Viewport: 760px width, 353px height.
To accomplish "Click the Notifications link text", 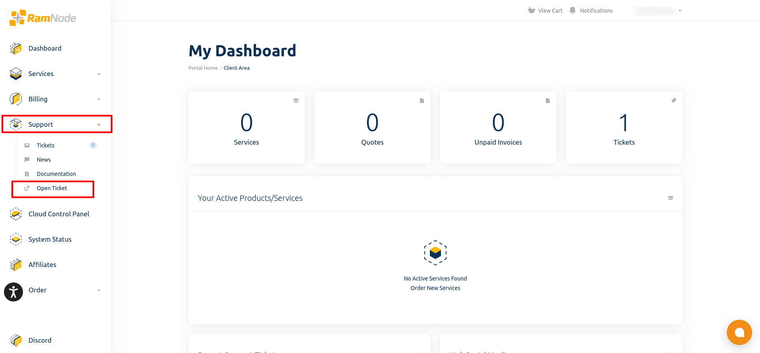I will point(596,11).
